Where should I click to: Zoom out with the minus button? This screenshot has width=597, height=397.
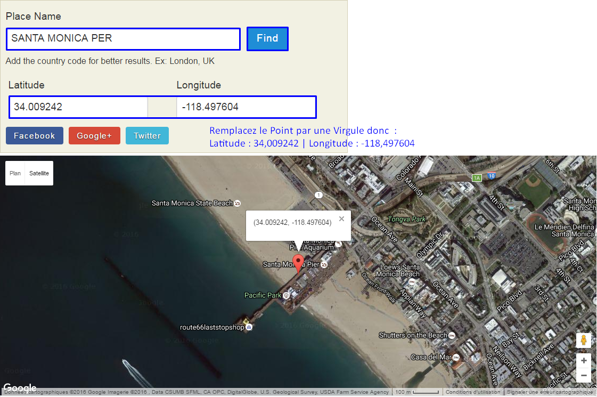point(583,375)
